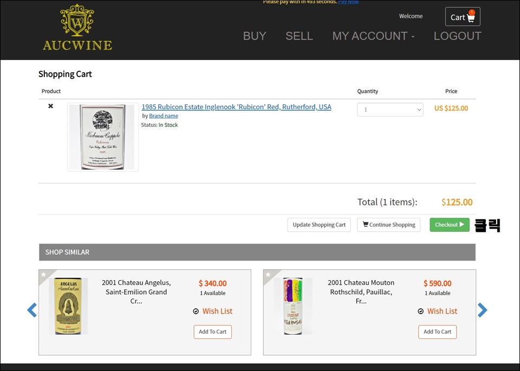Click 1 Available under the $ 340.00 price

pyautogui.click(x=212, y=293)
